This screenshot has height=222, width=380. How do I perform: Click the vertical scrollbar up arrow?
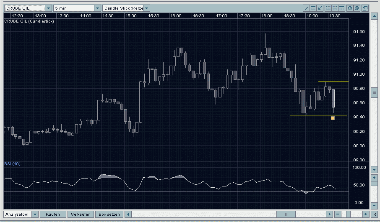374,17
